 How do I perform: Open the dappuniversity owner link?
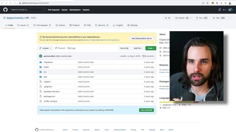click(x=15, y=18)
